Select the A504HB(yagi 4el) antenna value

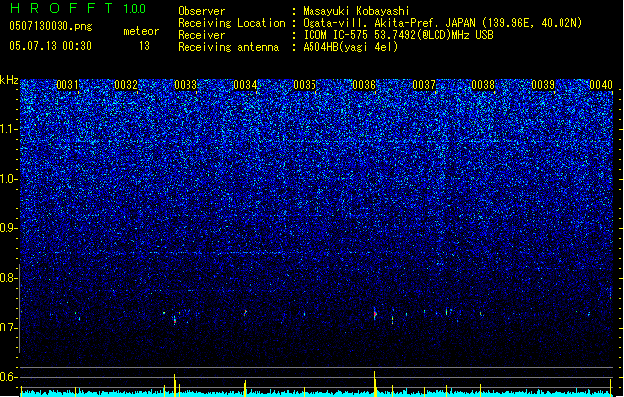pyautogui.click(x=350, y=47)
